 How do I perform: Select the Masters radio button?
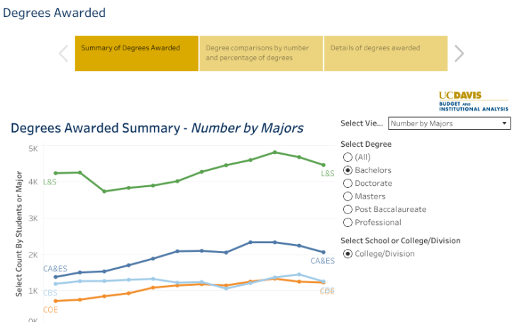point(348,196)
